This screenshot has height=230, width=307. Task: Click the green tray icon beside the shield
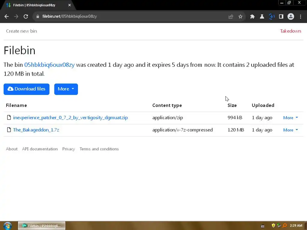click(x=279, y=226)
